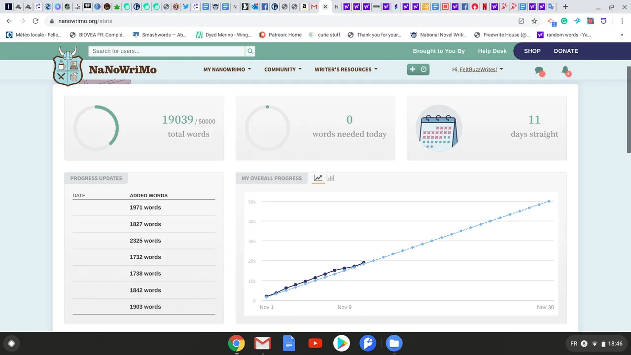
Task: Switch to line chart view
Action: [318, 178]
